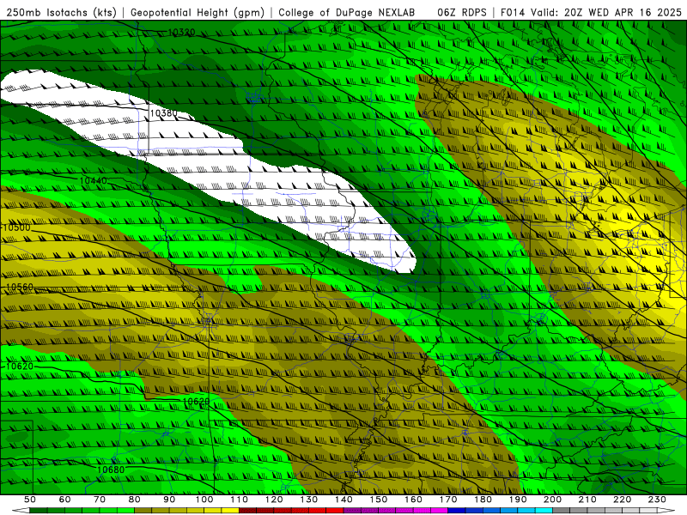Click the 200 value on the colorbar scale
Screen dimensions: 687x515
(x=553, y=500)
